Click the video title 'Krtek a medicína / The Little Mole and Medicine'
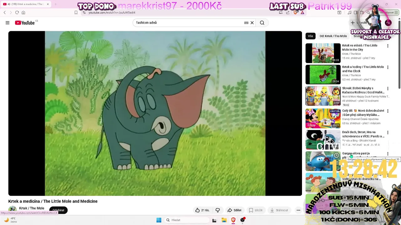The image size is (401, 225). click(53, 201)
